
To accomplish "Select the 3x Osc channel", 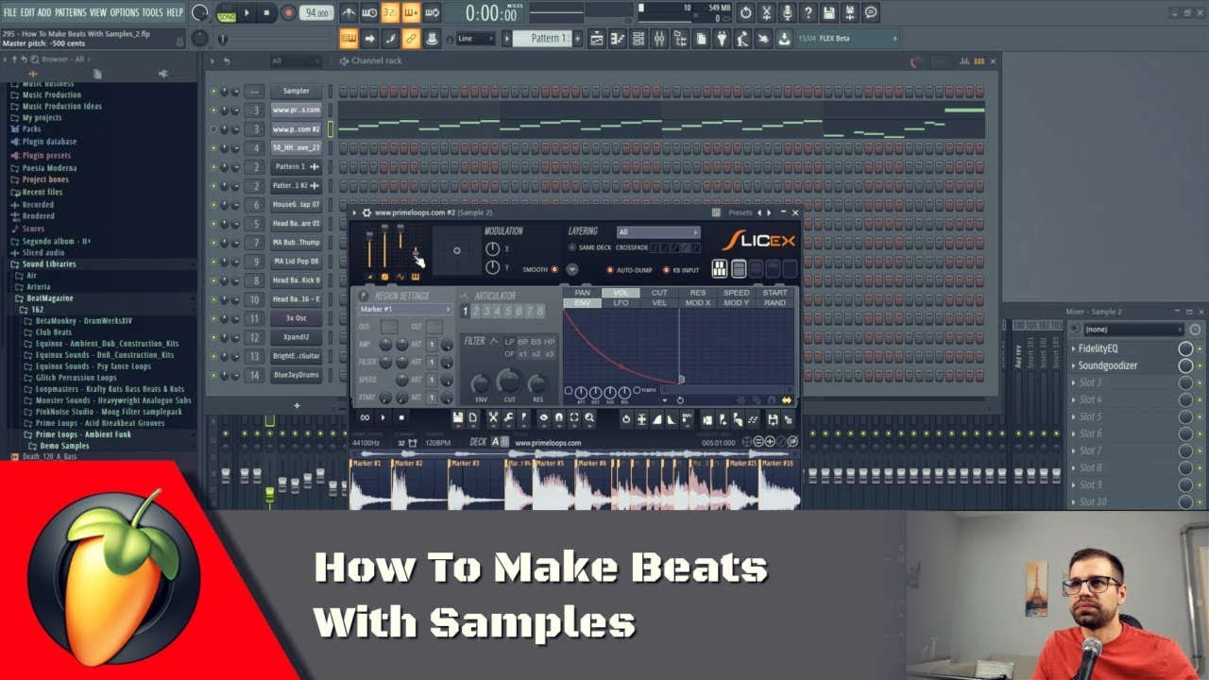I will click(296, 318).
